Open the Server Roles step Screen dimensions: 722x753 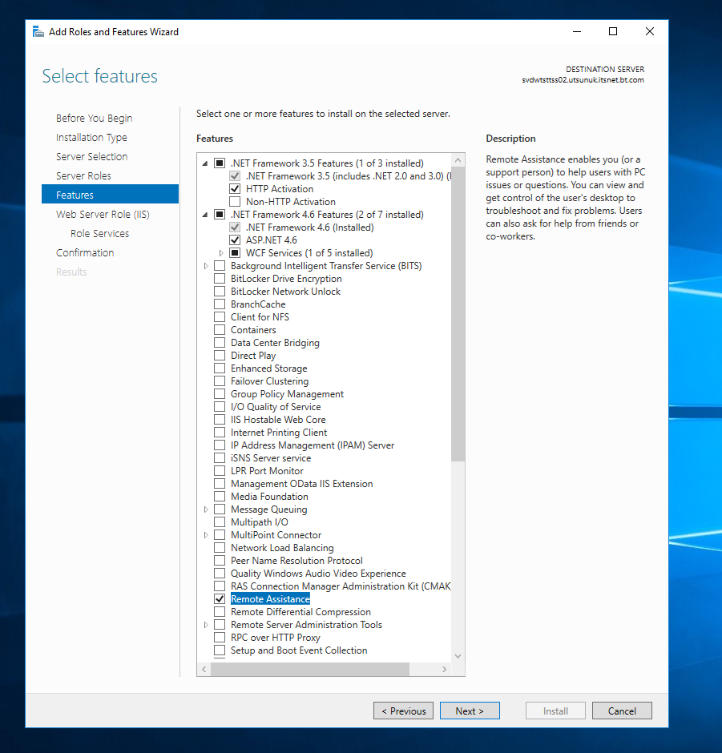[x=83, y=175]
